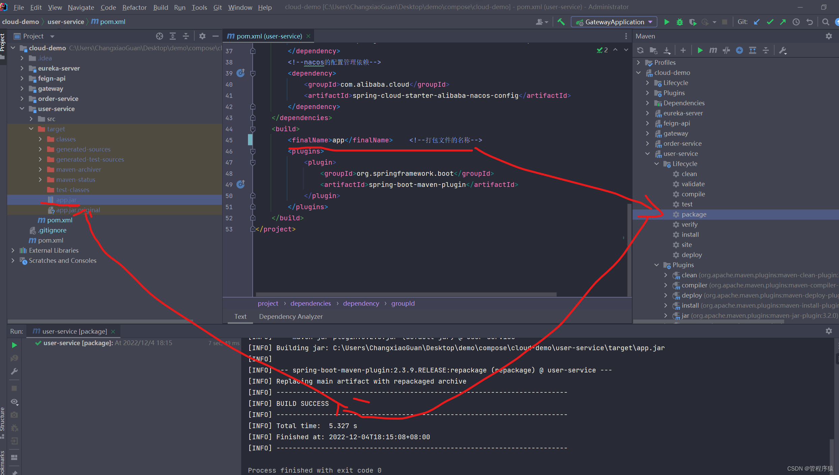Click the Build Project hammer icon
Viewport: 839px width, 475px height.
[561, 22]
